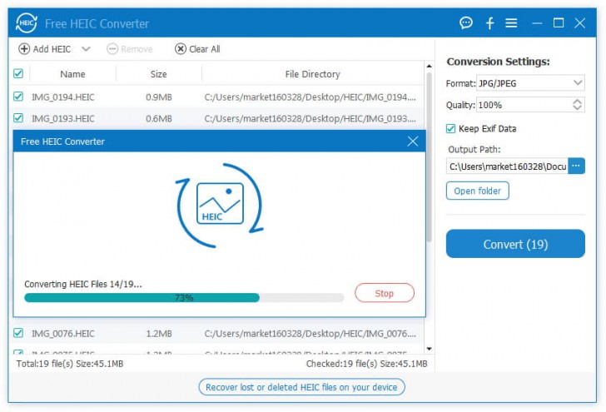
Task: Select the IMG_0076.HEIC file name
Action: pos(63,334)
